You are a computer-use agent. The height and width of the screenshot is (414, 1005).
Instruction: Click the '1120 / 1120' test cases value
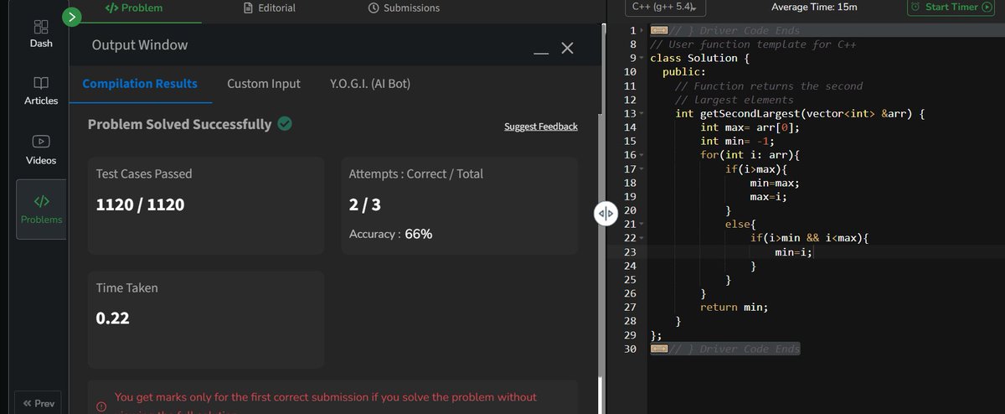tap(141, 204)
